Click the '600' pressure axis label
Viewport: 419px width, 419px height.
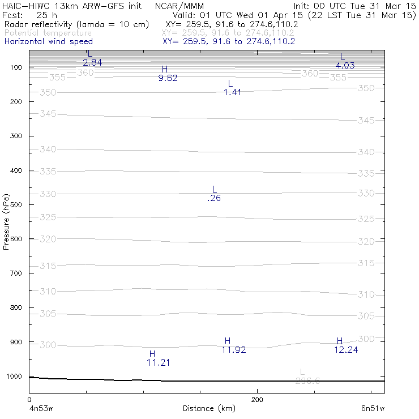click(x=16, y=239)
